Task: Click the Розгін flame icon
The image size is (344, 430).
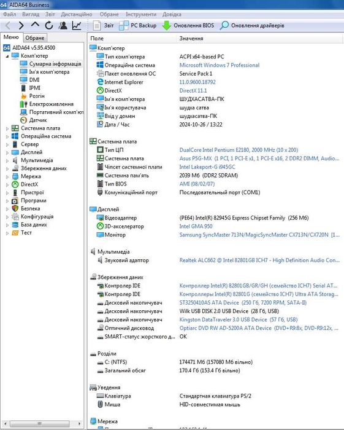Action: pyautogui.click(x=23, y=96)
